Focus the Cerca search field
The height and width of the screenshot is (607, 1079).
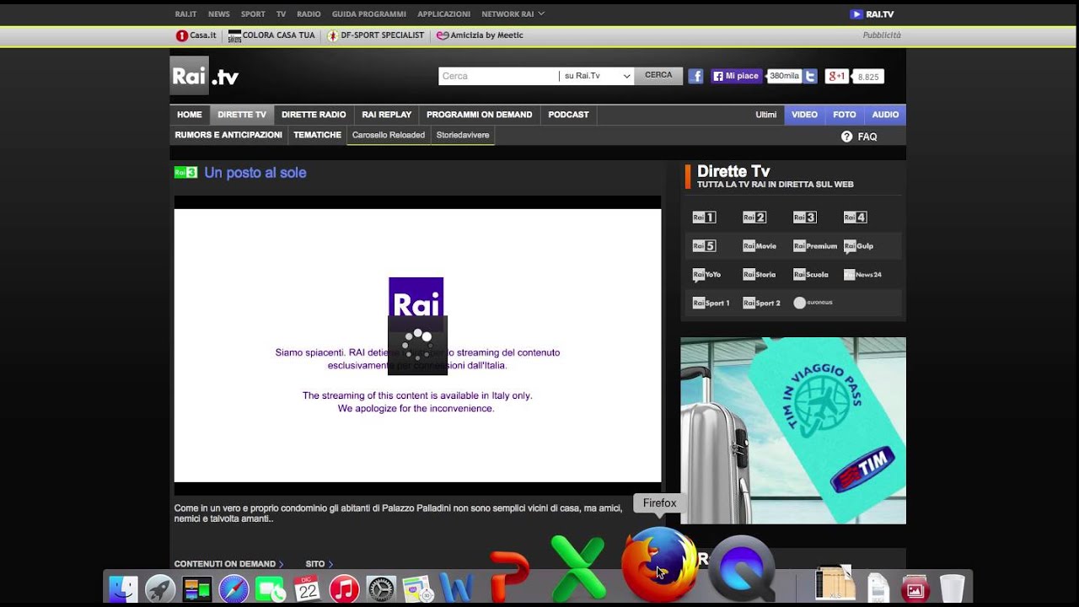tap(498, 76)
